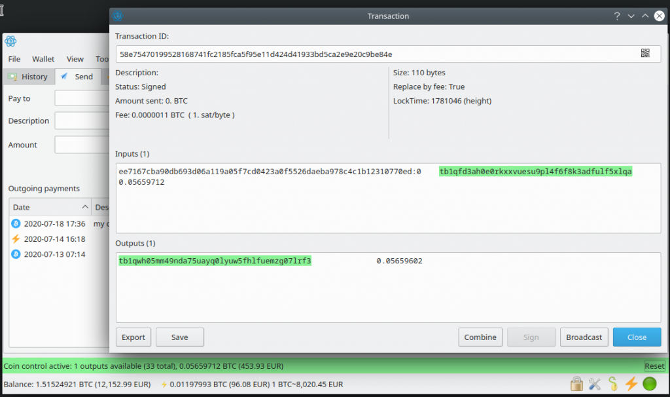Switch to the History tab
Screen dimensions: 670x397
pos(29,77)
